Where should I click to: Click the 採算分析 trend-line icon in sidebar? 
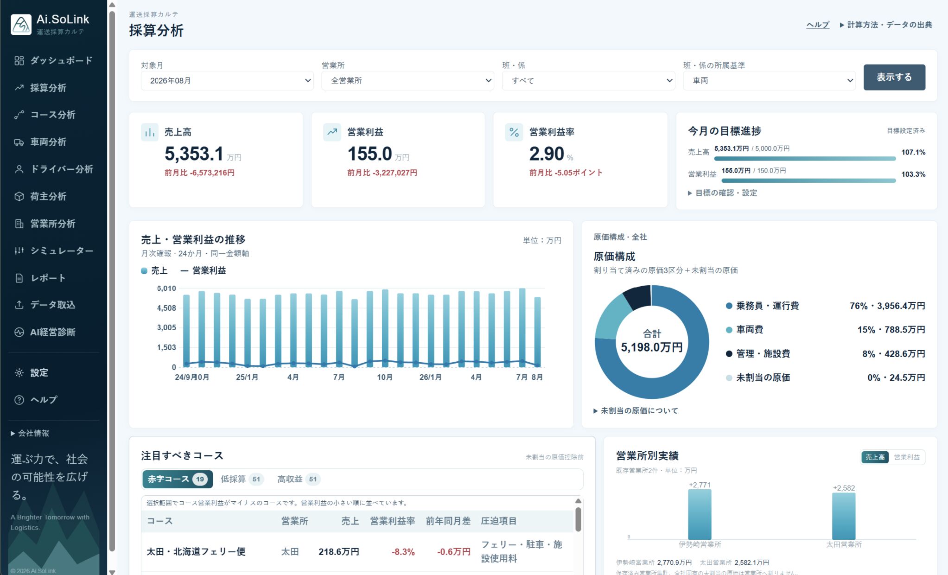[x=19, y=88]
